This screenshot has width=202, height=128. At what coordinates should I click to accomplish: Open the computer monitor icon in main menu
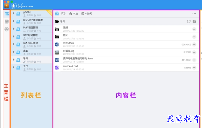pyautogui.click(x=7, y=21)
